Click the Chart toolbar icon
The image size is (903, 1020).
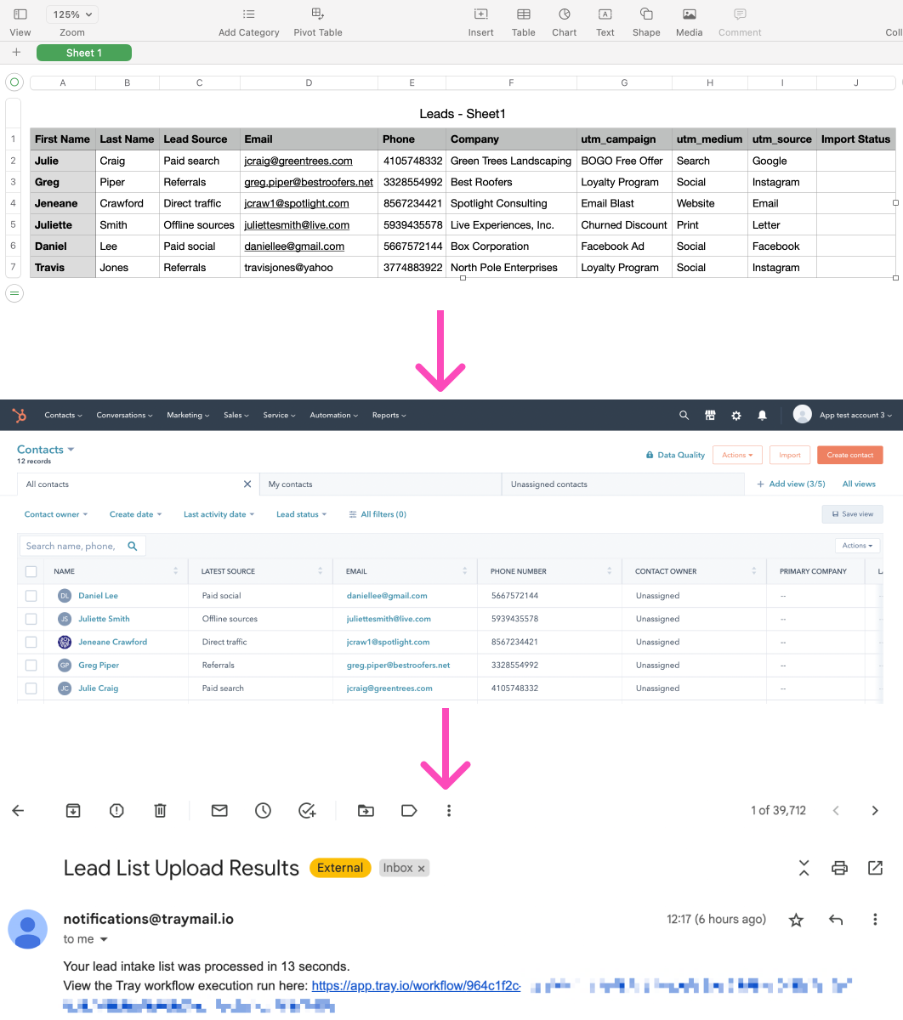click(565, 14)
